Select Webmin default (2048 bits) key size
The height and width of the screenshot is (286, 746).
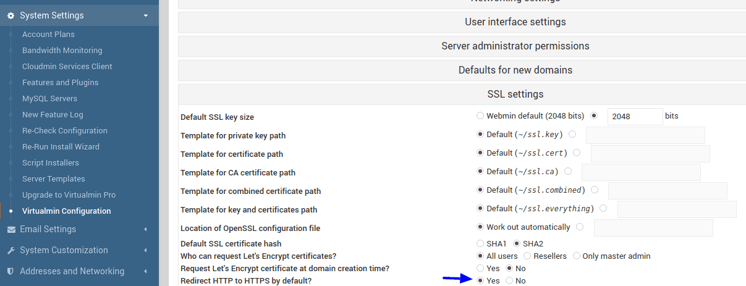click(x=480, y=116)
